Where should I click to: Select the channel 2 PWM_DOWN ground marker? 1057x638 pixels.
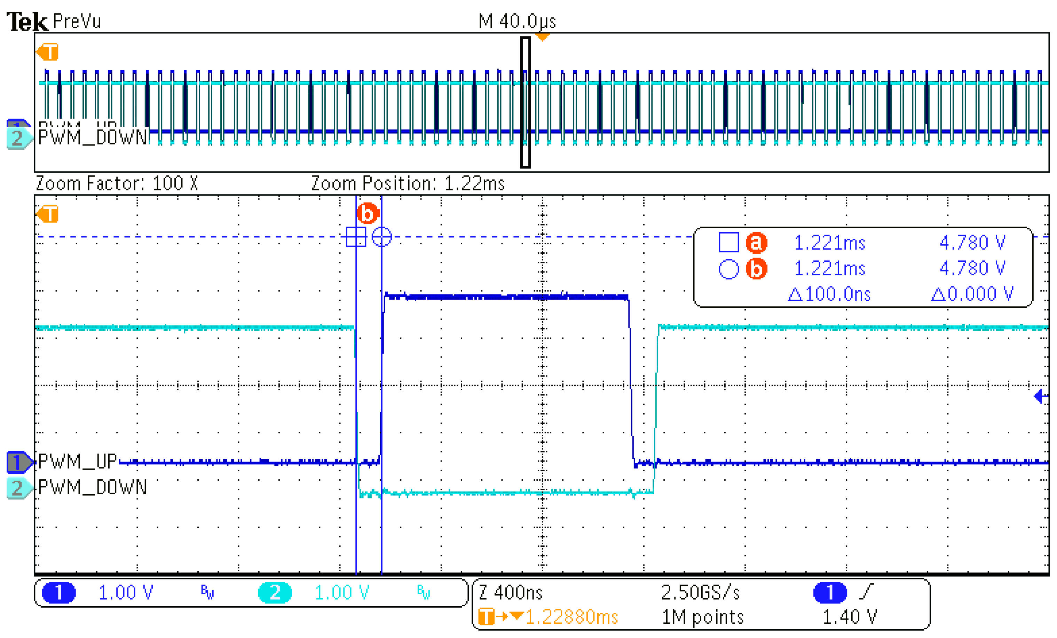point(19,488)
